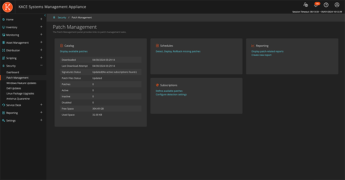Click the Security breadcrumb link

click(x=62, y=18)
